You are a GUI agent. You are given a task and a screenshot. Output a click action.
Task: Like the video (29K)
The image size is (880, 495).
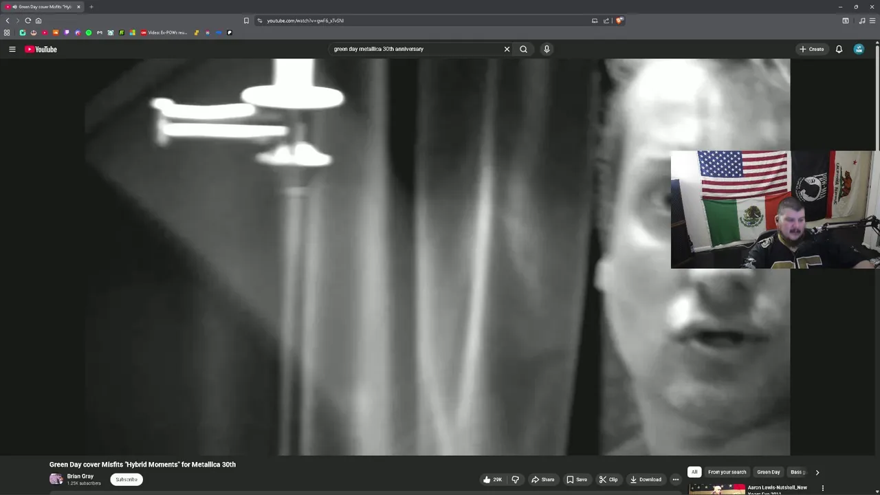pos(492,479)
